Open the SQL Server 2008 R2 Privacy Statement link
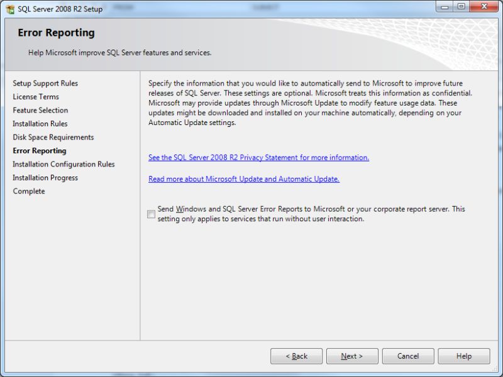This screenshot has width=503, height=377. point(258,157)
